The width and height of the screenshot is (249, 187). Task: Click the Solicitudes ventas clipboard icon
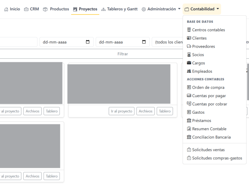coord(189,150)
